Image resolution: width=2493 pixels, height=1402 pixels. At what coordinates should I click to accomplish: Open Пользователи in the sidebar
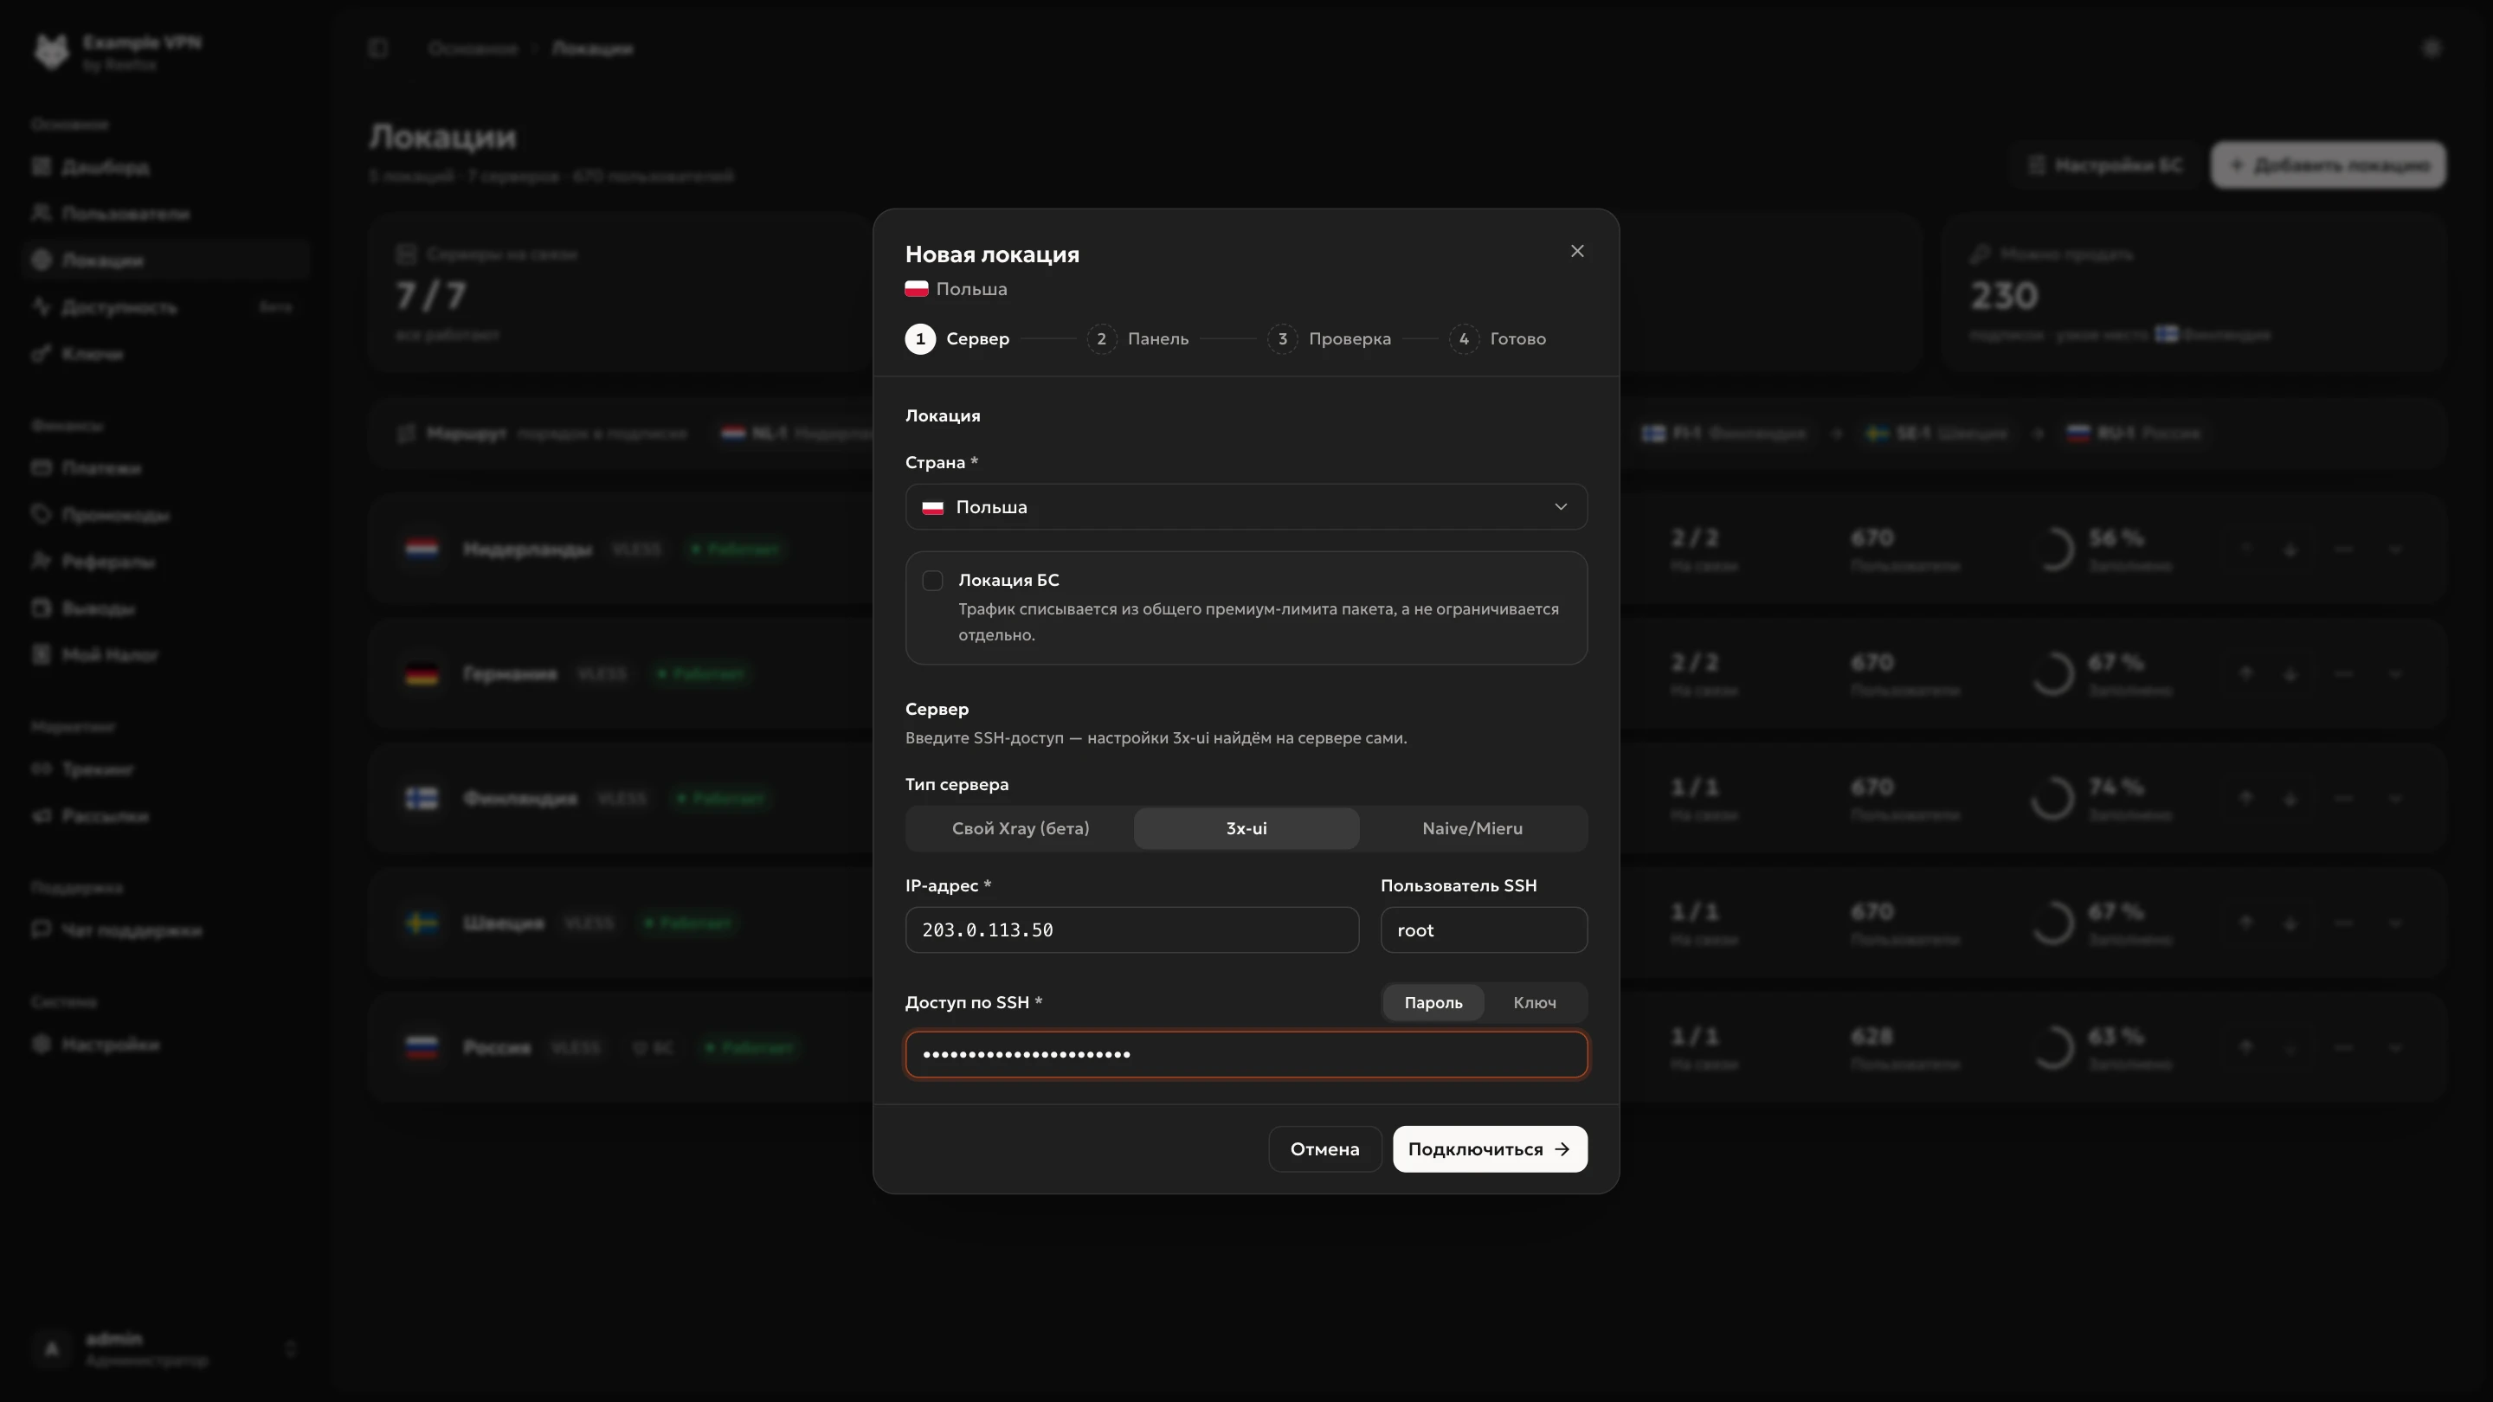(166, 213)
